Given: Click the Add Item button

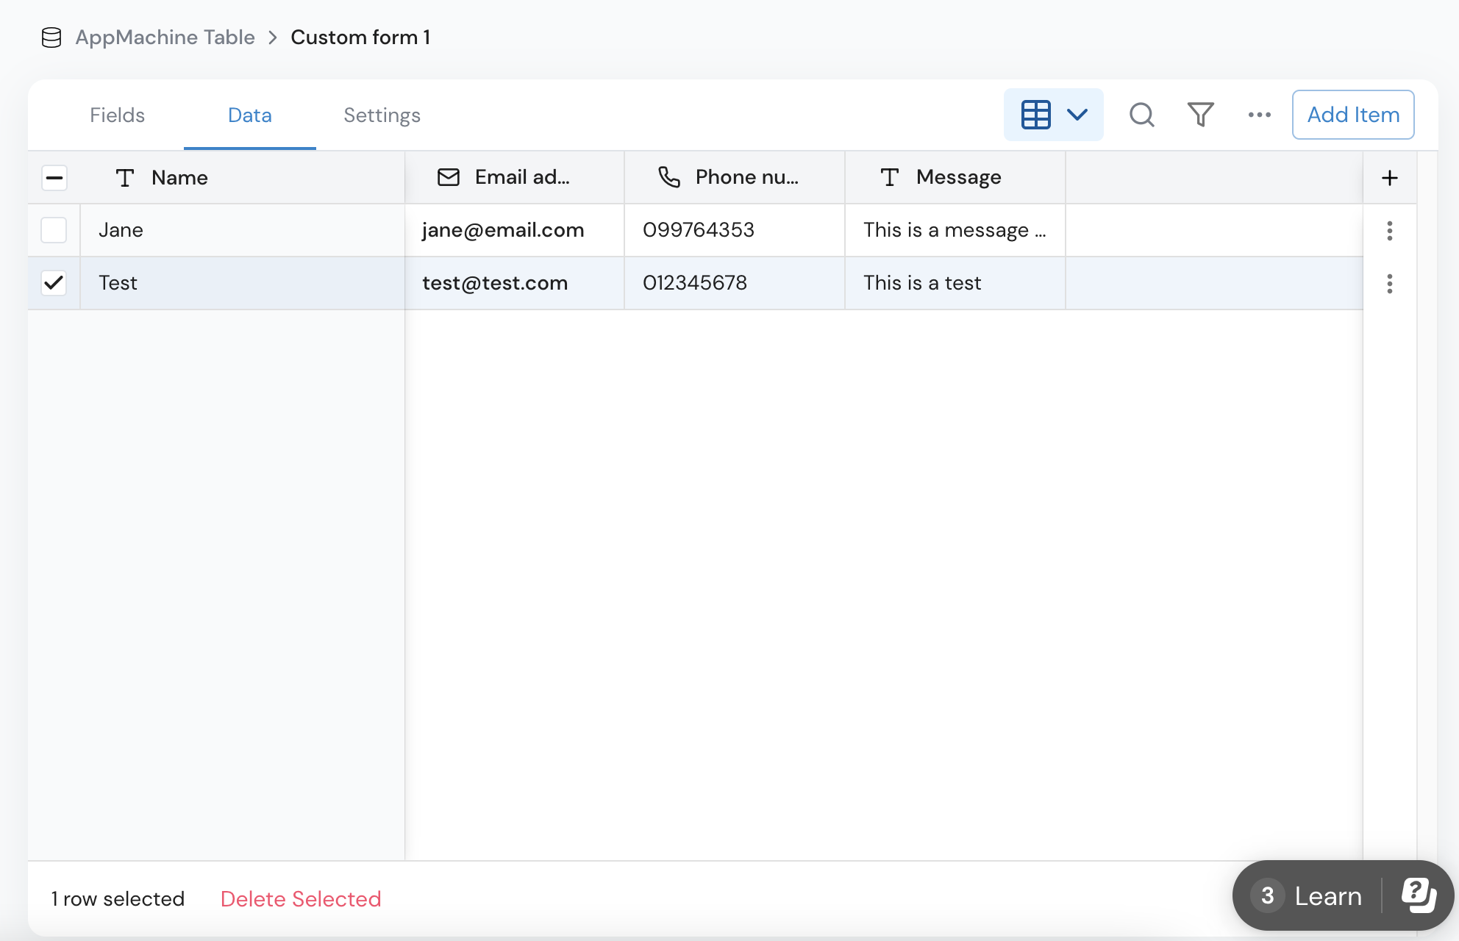Looking at the screenshot, I should pyautogui.click(x=1352, y=115).
